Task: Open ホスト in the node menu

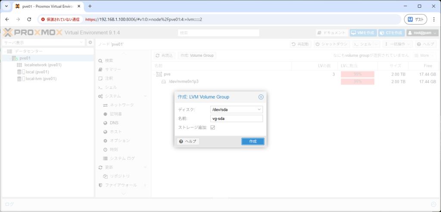Action: click(x=115, y=132)
